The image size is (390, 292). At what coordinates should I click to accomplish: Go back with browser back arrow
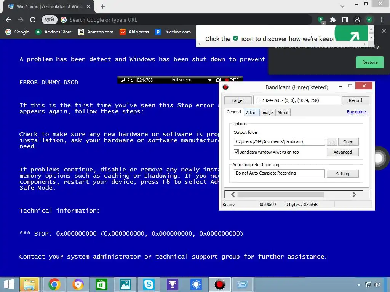[x=8, y=20]
